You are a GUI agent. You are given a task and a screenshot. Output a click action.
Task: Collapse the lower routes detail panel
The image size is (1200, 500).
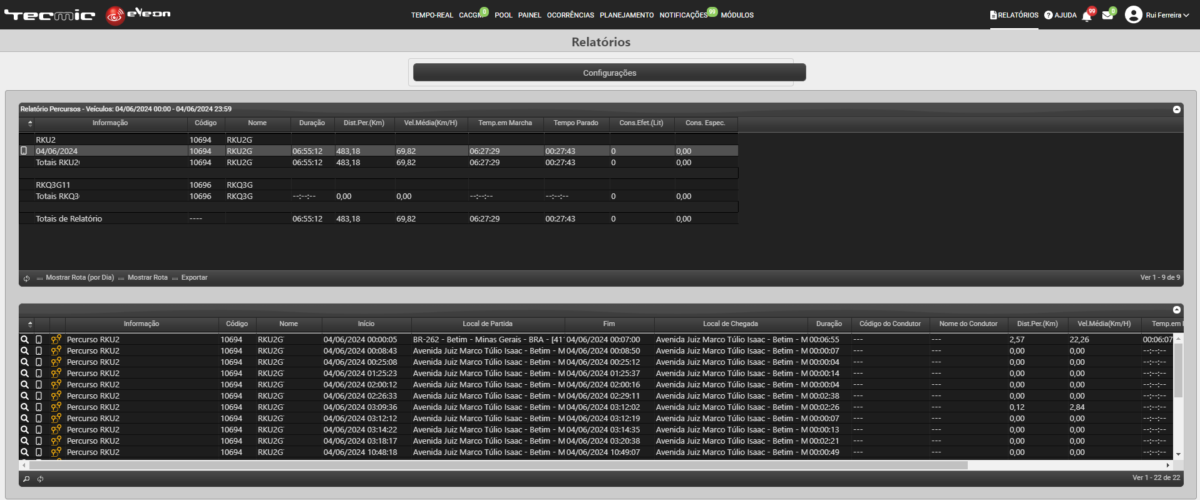1177,310
